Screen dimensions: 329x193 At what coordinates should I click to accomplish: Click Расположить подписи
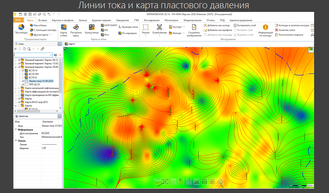click(289, 35)
